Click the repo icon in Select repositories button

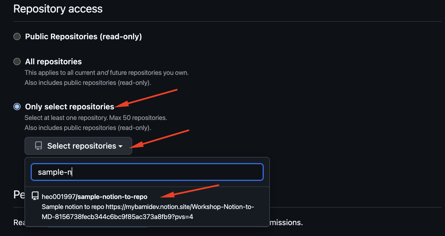tap(38, 146)
